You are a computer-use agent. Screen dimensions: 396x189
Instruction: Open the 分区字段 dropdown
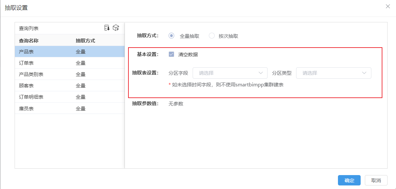[x=230, y=73]
